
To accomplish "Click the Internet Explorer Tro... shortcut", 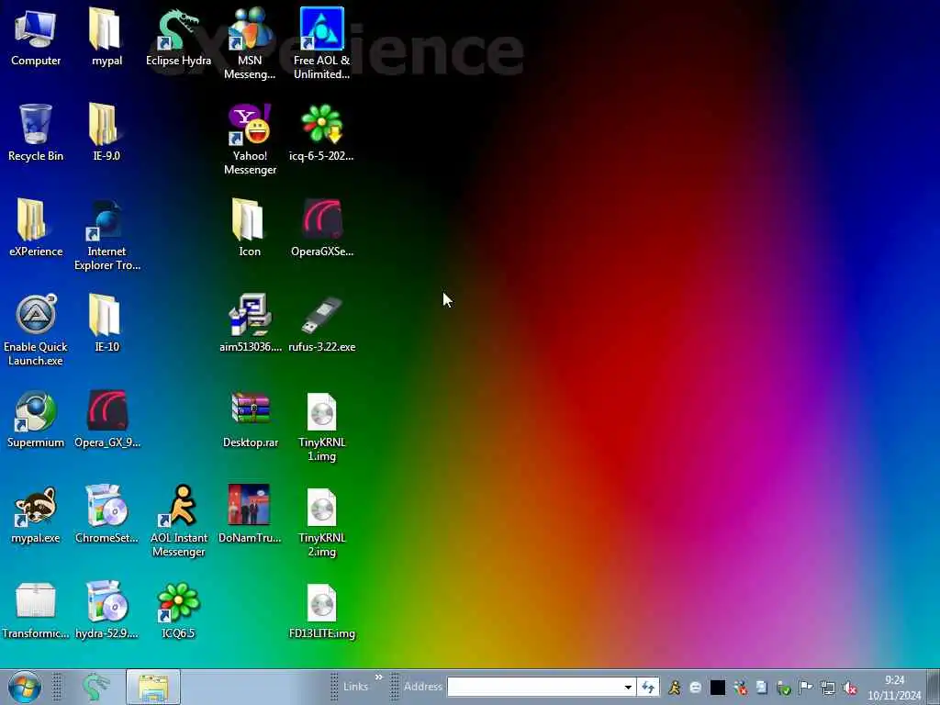I will click(x=106, y=235).
